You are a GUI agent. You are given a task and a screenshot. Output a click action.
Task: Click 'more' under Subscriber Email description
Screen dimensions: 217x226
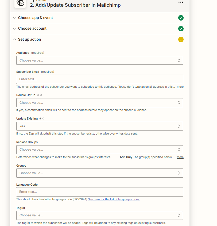pos(180,87)
